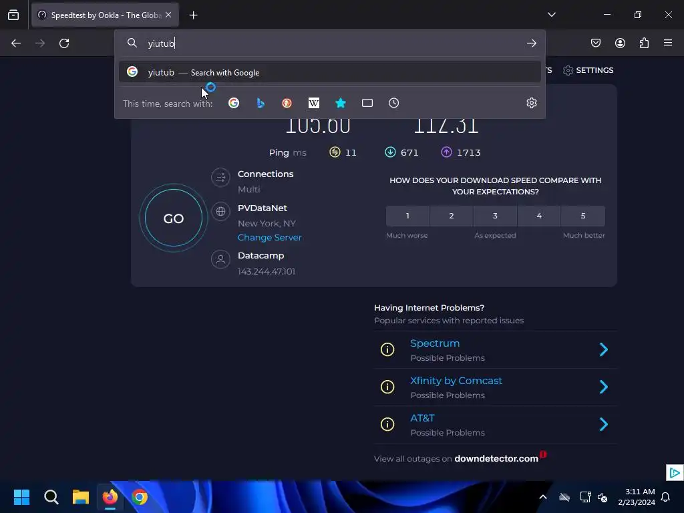The width and height of the screenshot is (684, 513).
Task: Rate download speed 4
Action: [x=539, y=216]
